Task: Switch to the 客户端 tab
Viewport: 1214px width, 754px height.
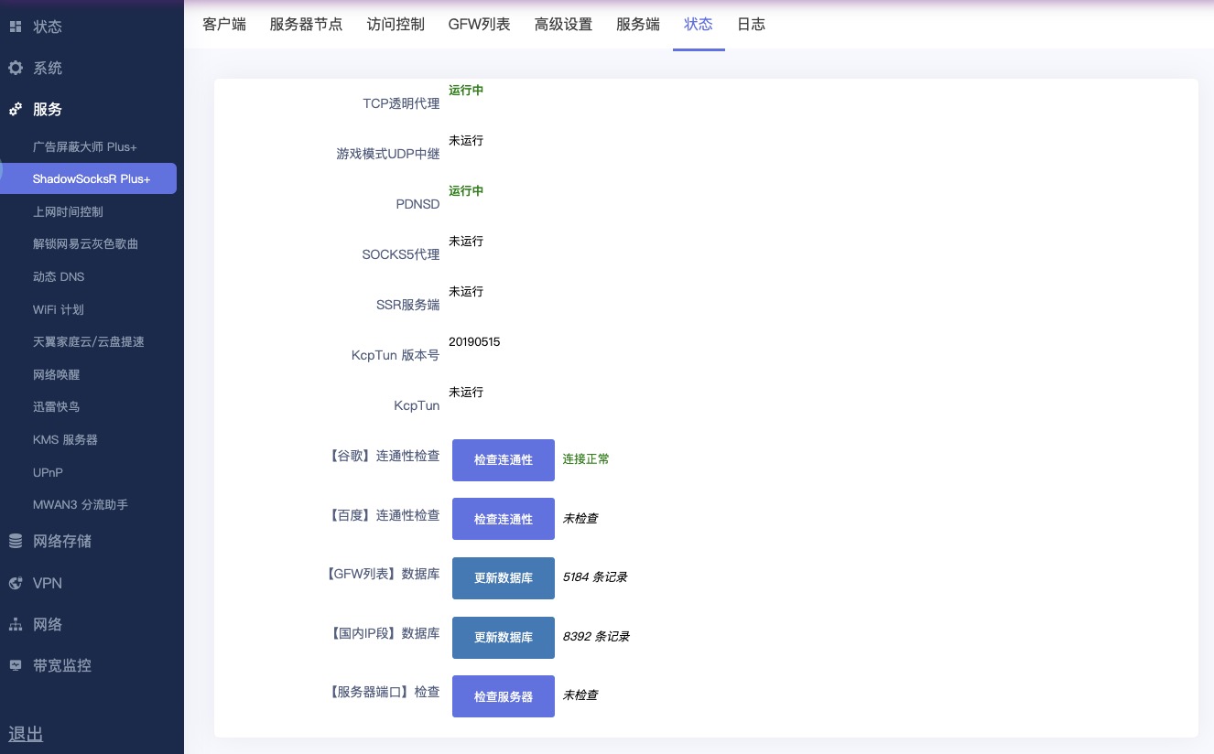Action: 224,25
